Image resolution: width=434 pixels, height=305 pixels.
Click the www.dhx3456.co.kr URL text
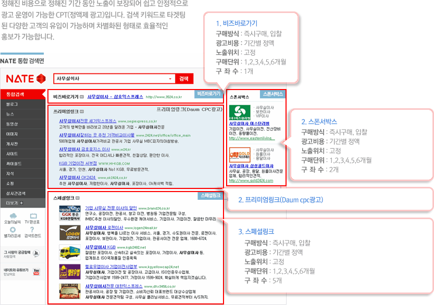click(160, 286)
